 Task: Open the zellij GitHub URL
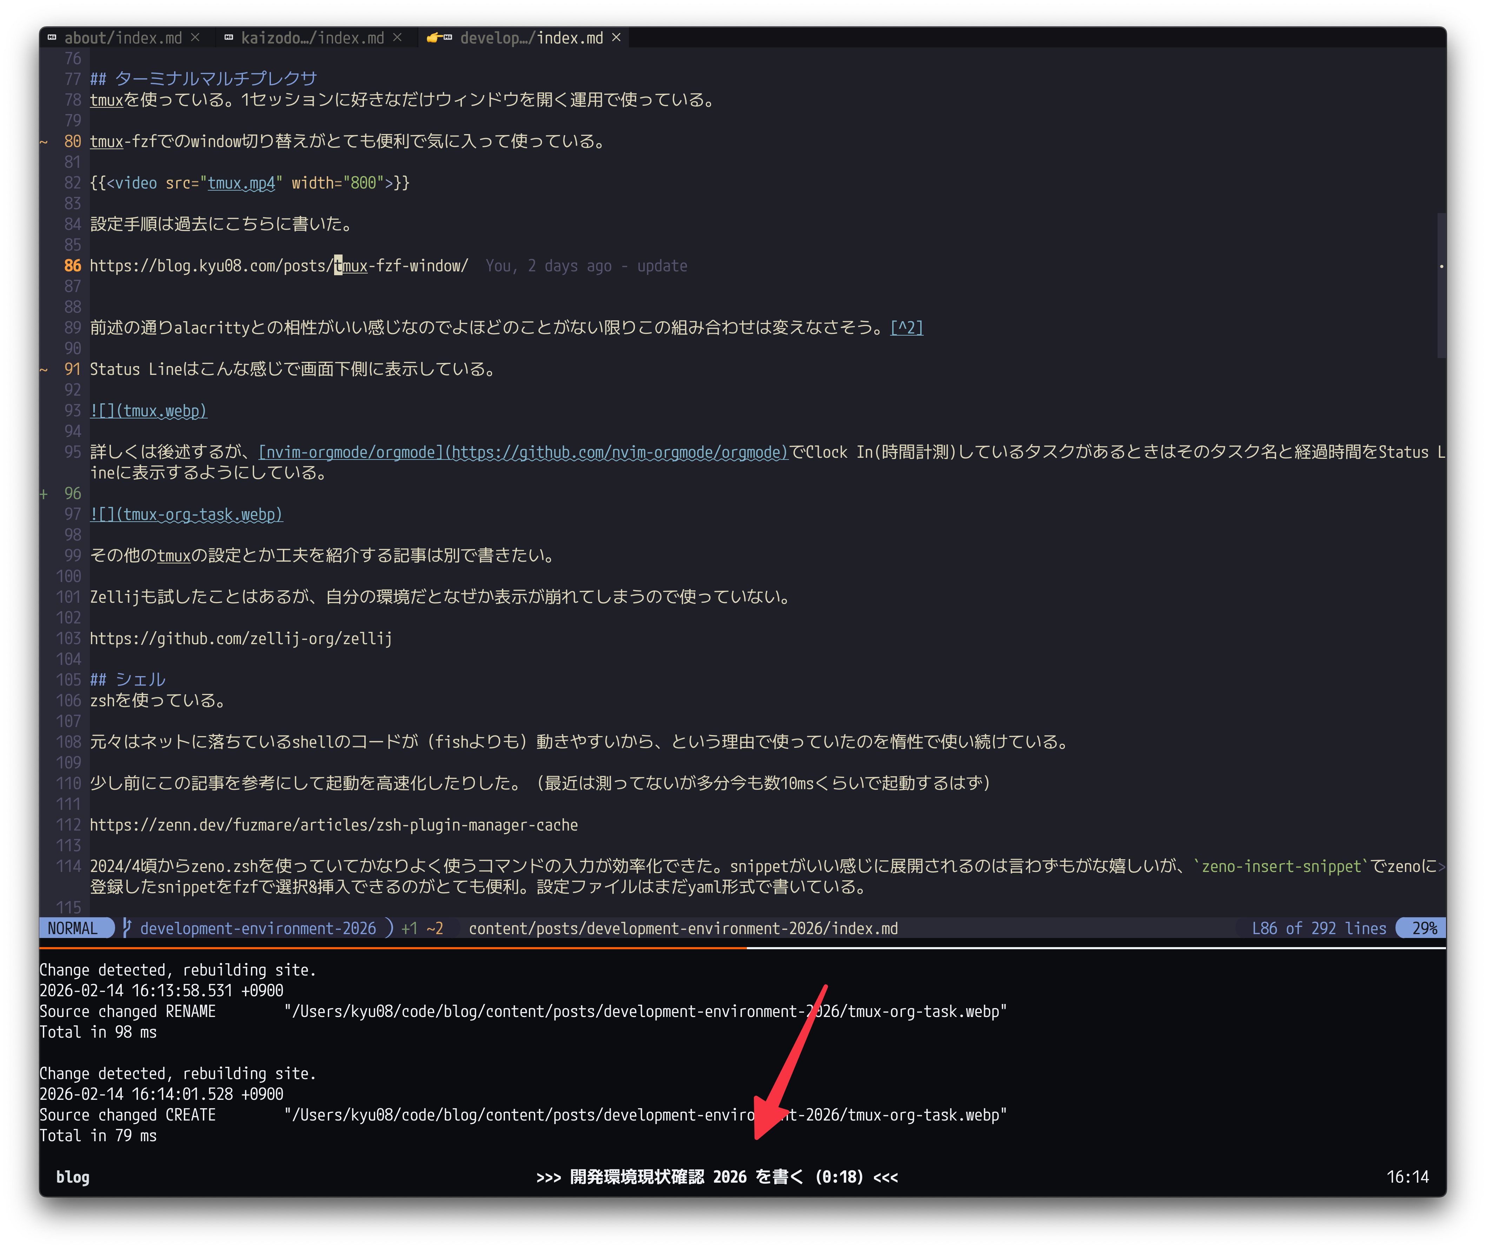(x=241, y=639)
